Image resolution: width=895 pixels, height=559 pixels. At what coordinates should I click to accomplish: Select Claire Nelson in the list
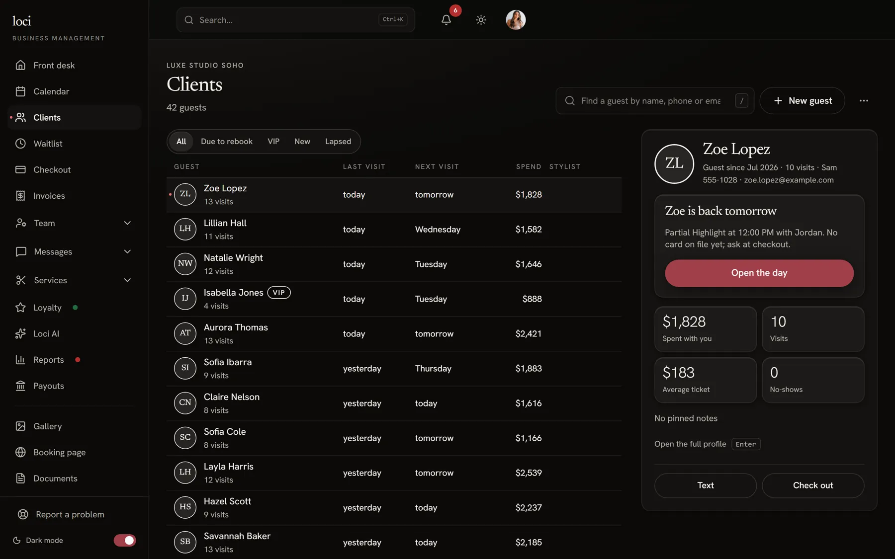394,403
